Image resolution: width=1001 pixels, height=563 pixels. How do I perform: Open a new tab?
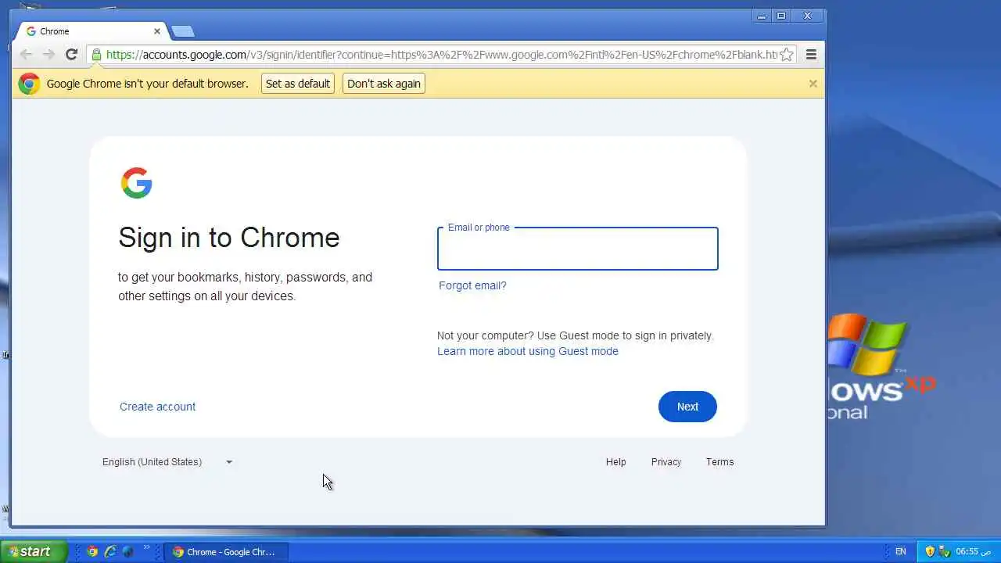tap(183, 31)
